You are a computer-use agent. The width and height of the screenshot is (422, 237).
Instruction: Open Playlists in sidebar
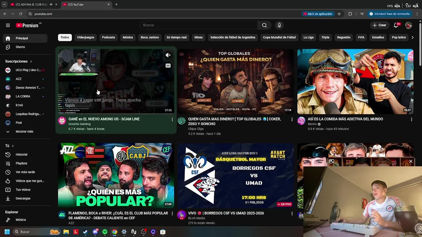(x=25, y=163)
